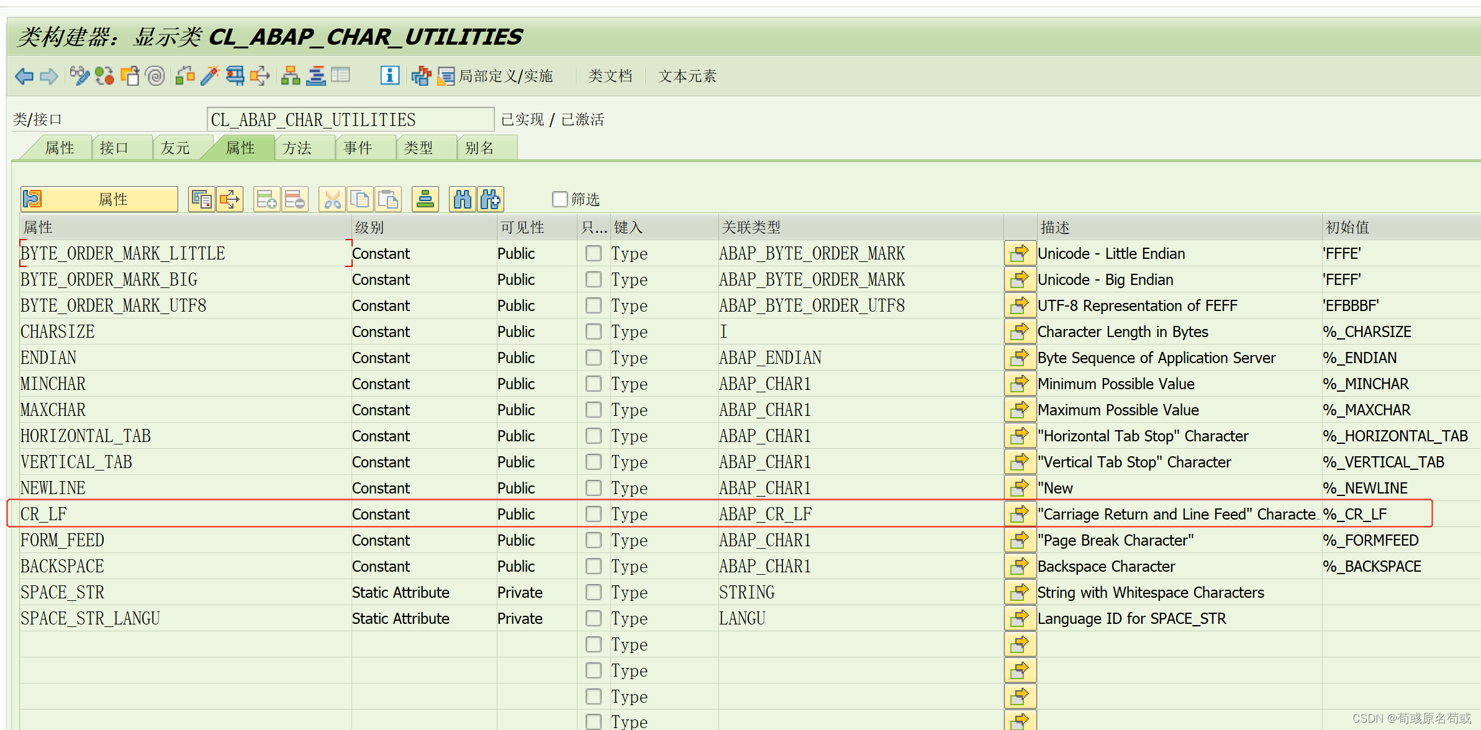Select the VERTICAL_TAB attribute name
This screenshot has width=1481, height=730.
click(76, 462)
